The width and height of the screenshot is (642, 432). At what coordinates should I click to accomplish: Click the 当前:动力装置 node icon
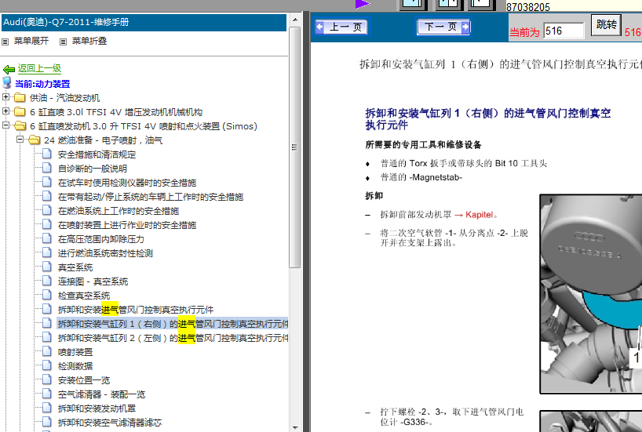(7, 83)
